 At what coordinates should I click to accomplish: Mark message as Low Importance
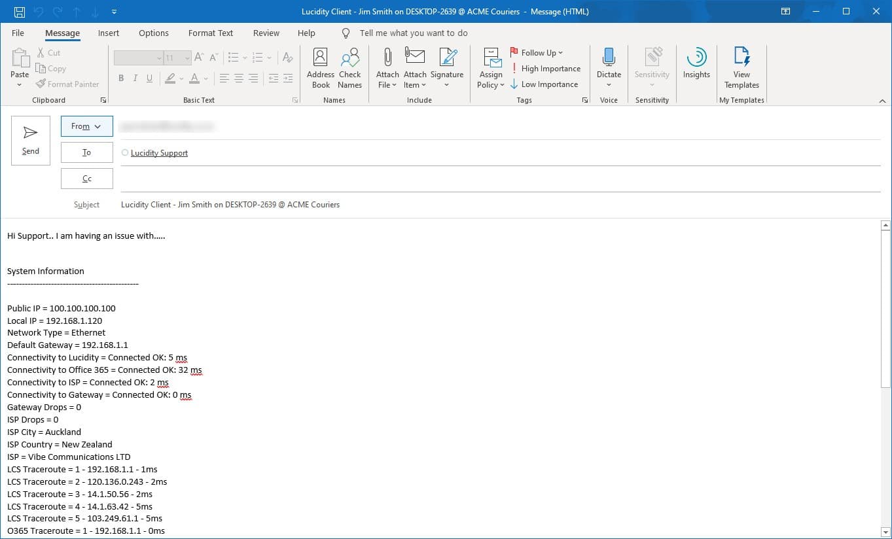coord(544,84)
